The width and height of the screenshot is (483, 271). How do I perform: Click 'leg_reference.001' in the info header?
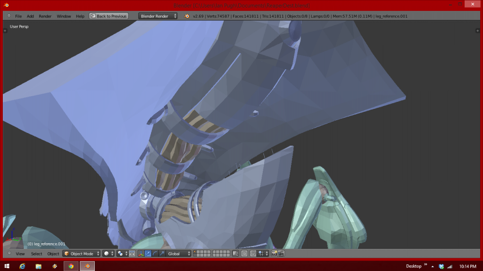pyautogui.click(x=391, y=16)
